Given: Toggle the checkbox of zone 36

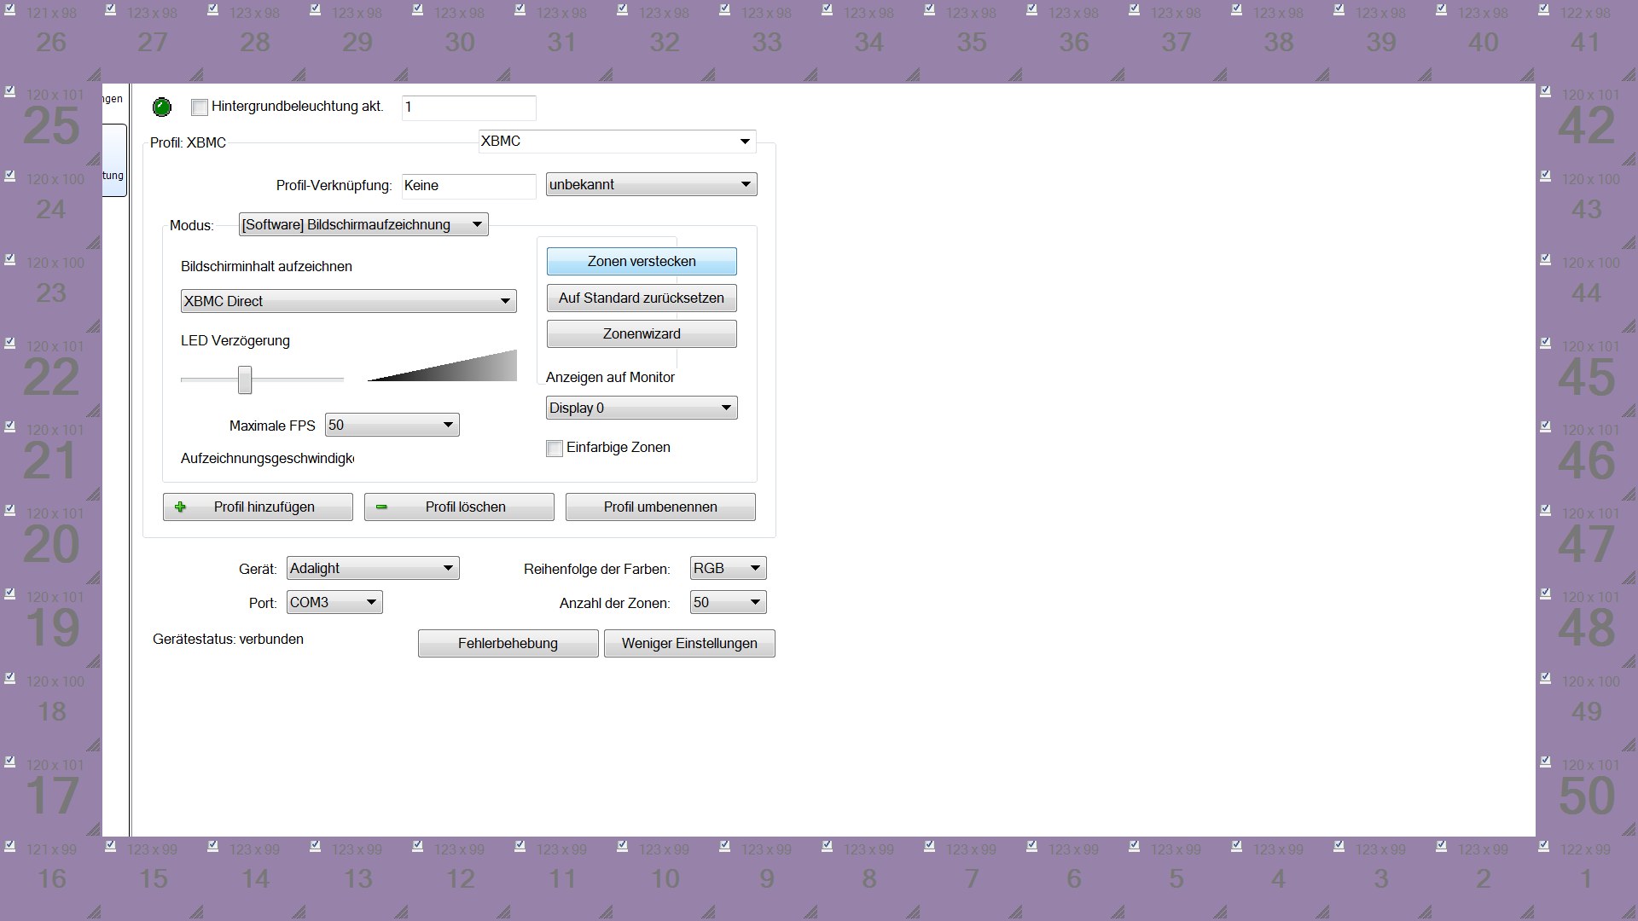Looking at the screenshot, I should [1031, 9].
